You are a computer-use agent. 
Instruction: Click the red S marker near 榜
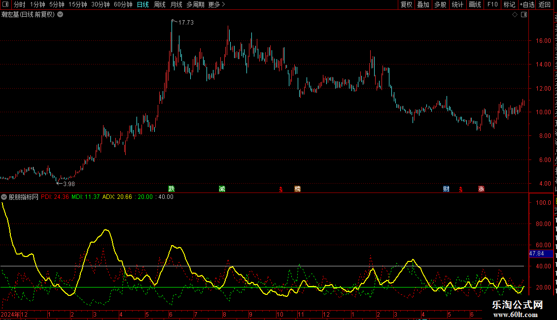coord(280,190)
